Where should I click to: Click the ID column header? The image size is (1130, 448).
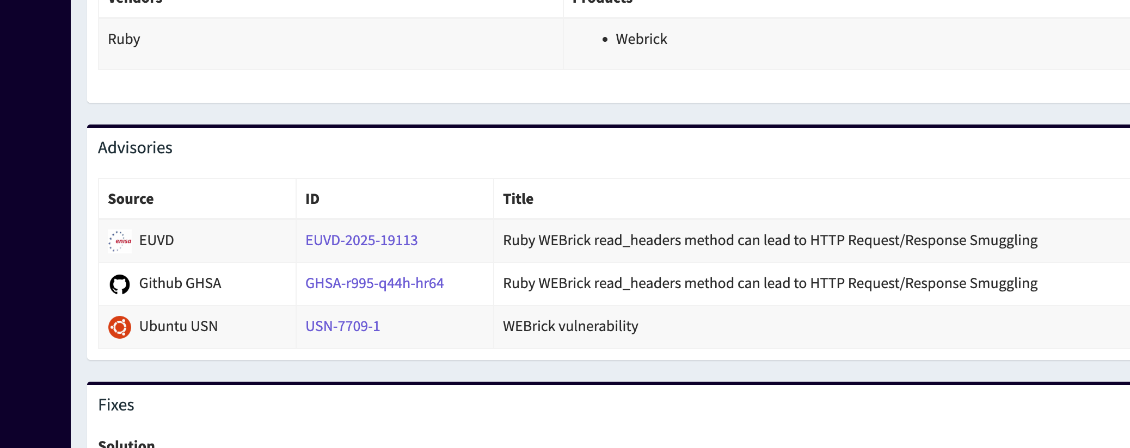coord(312,199)
